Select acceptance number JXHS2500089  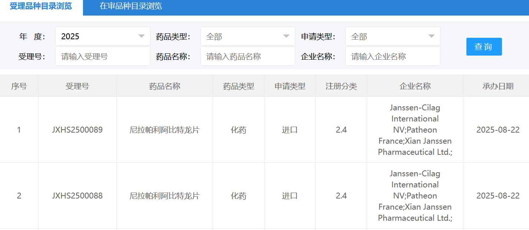tap(77, 130)
